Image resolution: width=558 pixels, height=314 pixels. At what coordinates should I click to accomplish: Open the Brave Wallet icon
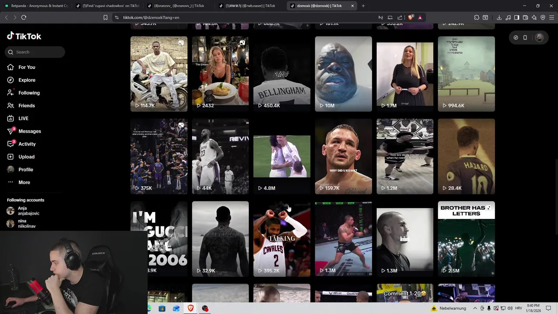(x=525, y=17)
